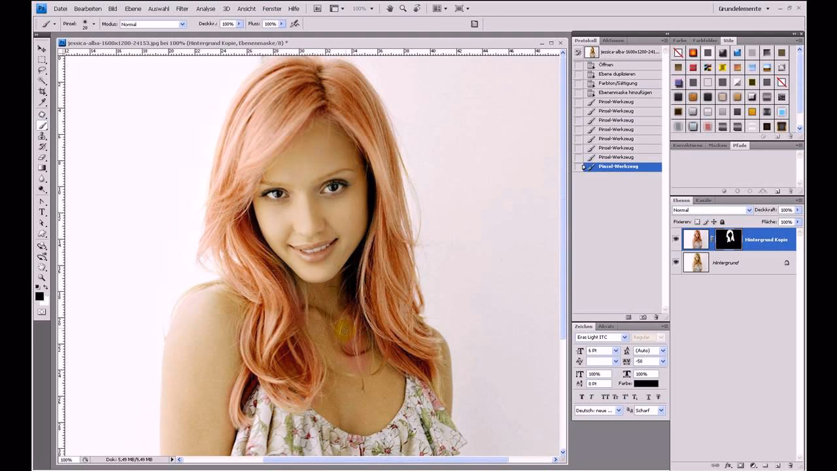Open the Normal blend mode dropdown
837x471 pixels.
[x=749, y=210]
